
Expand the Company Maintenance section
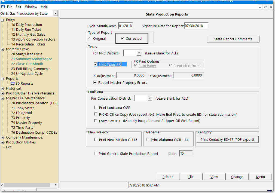2,137
